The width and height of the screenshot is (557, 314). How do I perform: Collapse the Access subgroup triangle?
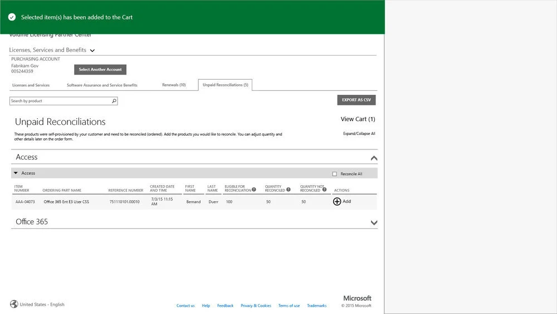click(x=16, y=173)
